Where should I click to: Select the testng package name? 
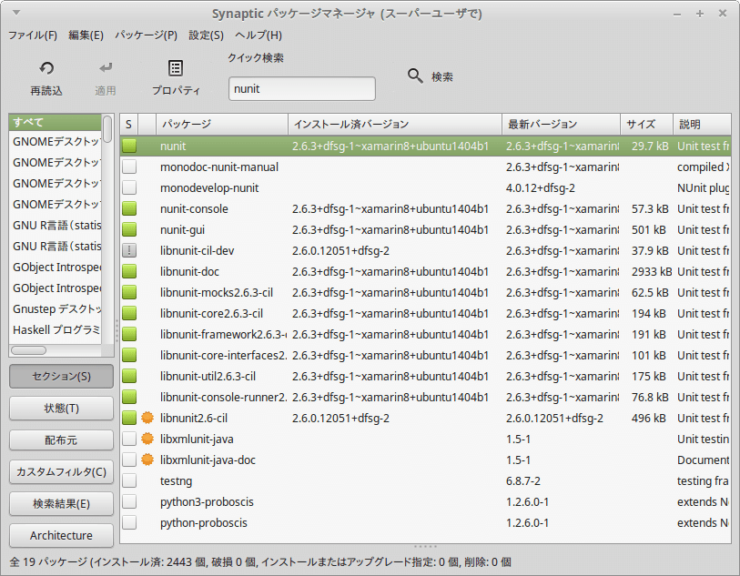click(x=176, y=480)
